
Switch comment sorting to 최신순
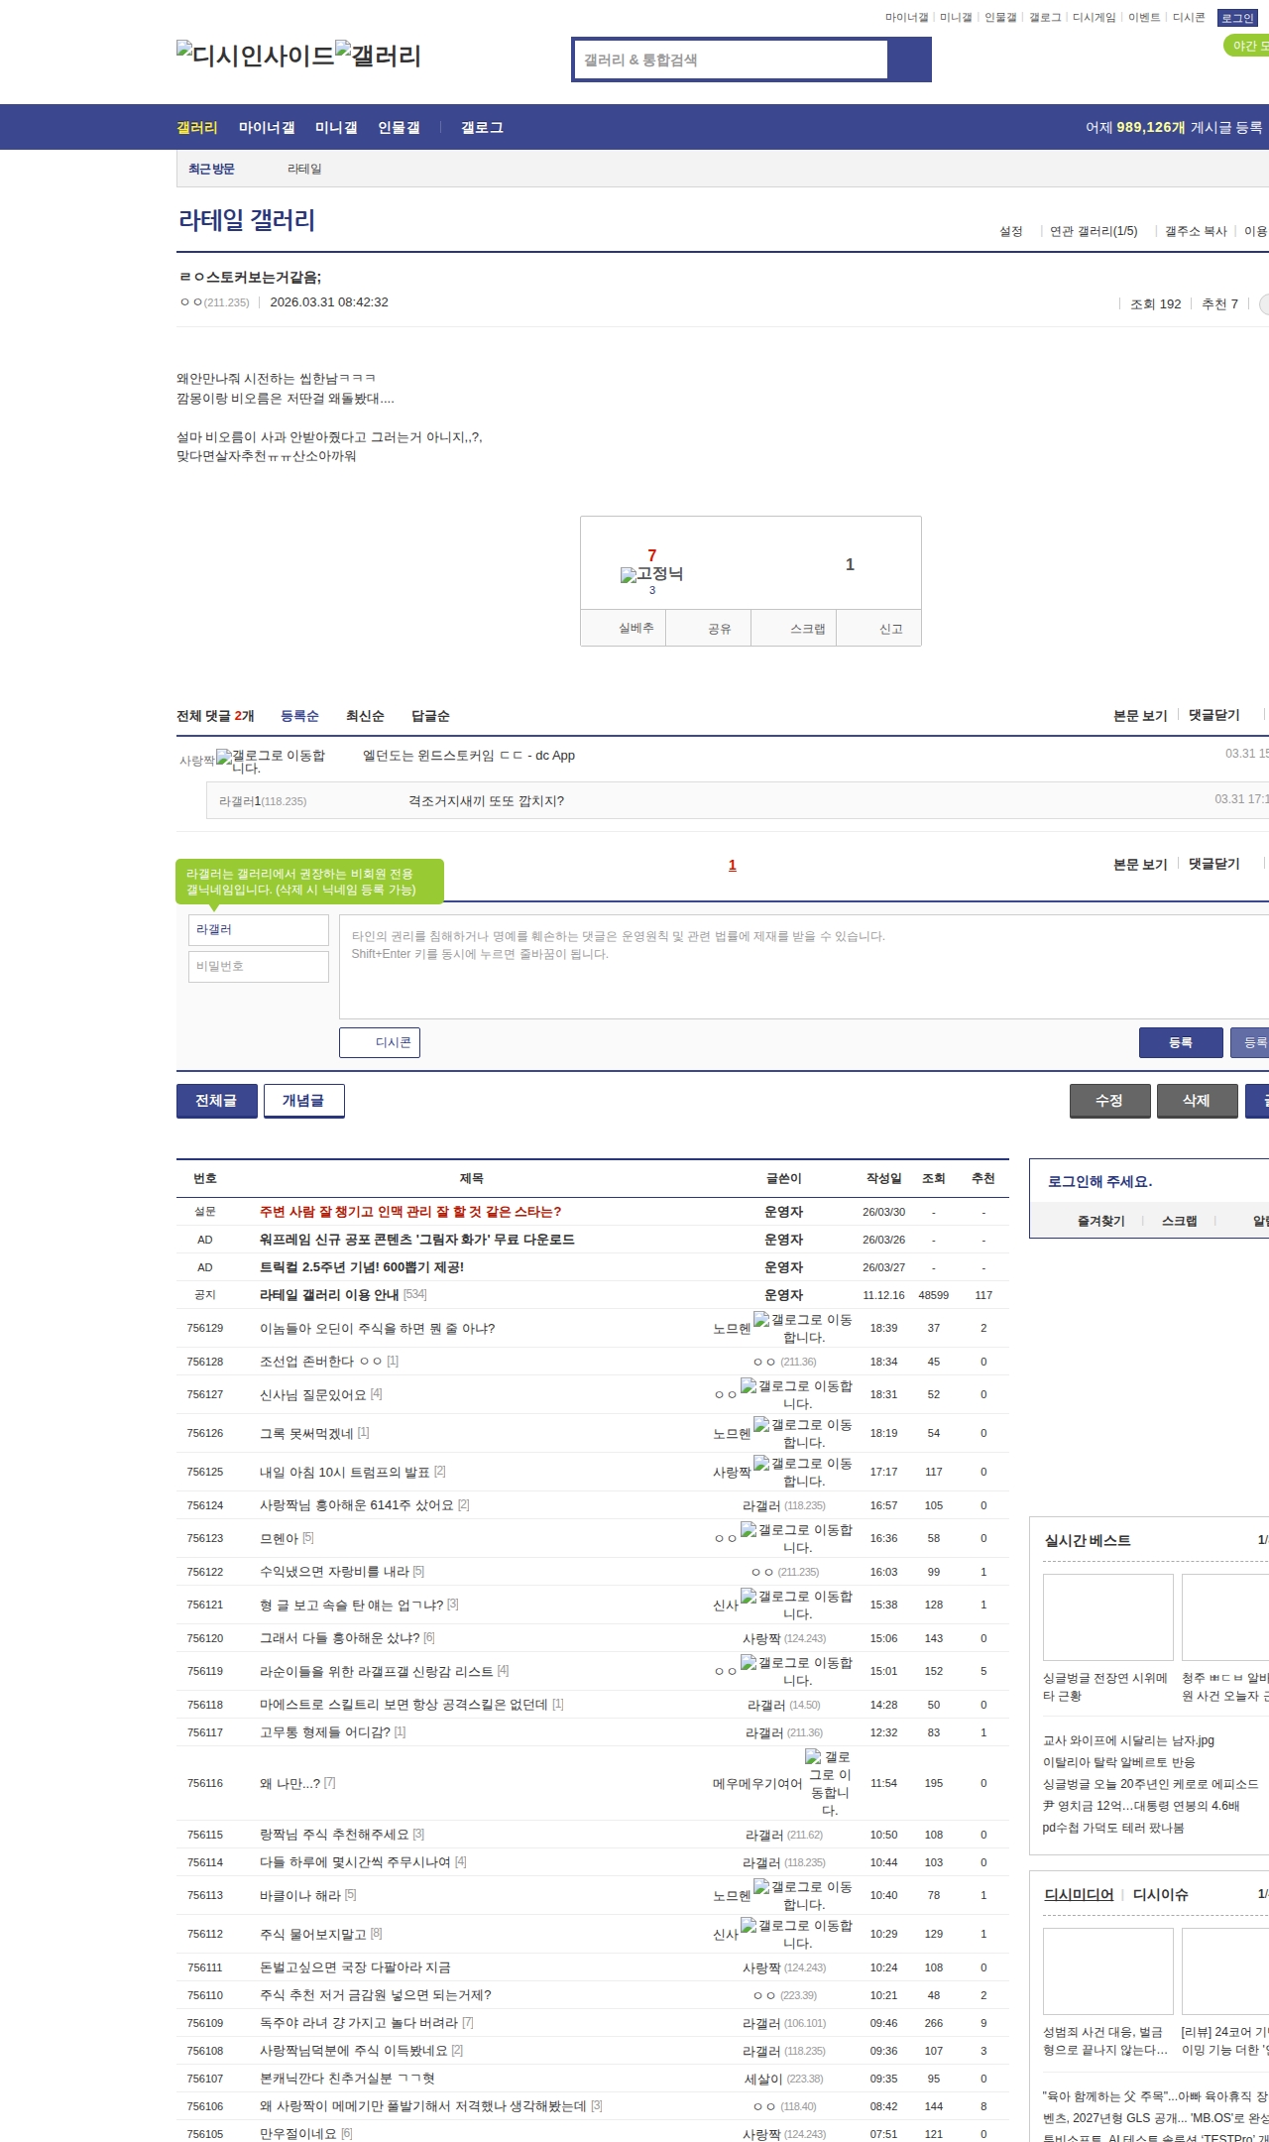pos(365,716)
